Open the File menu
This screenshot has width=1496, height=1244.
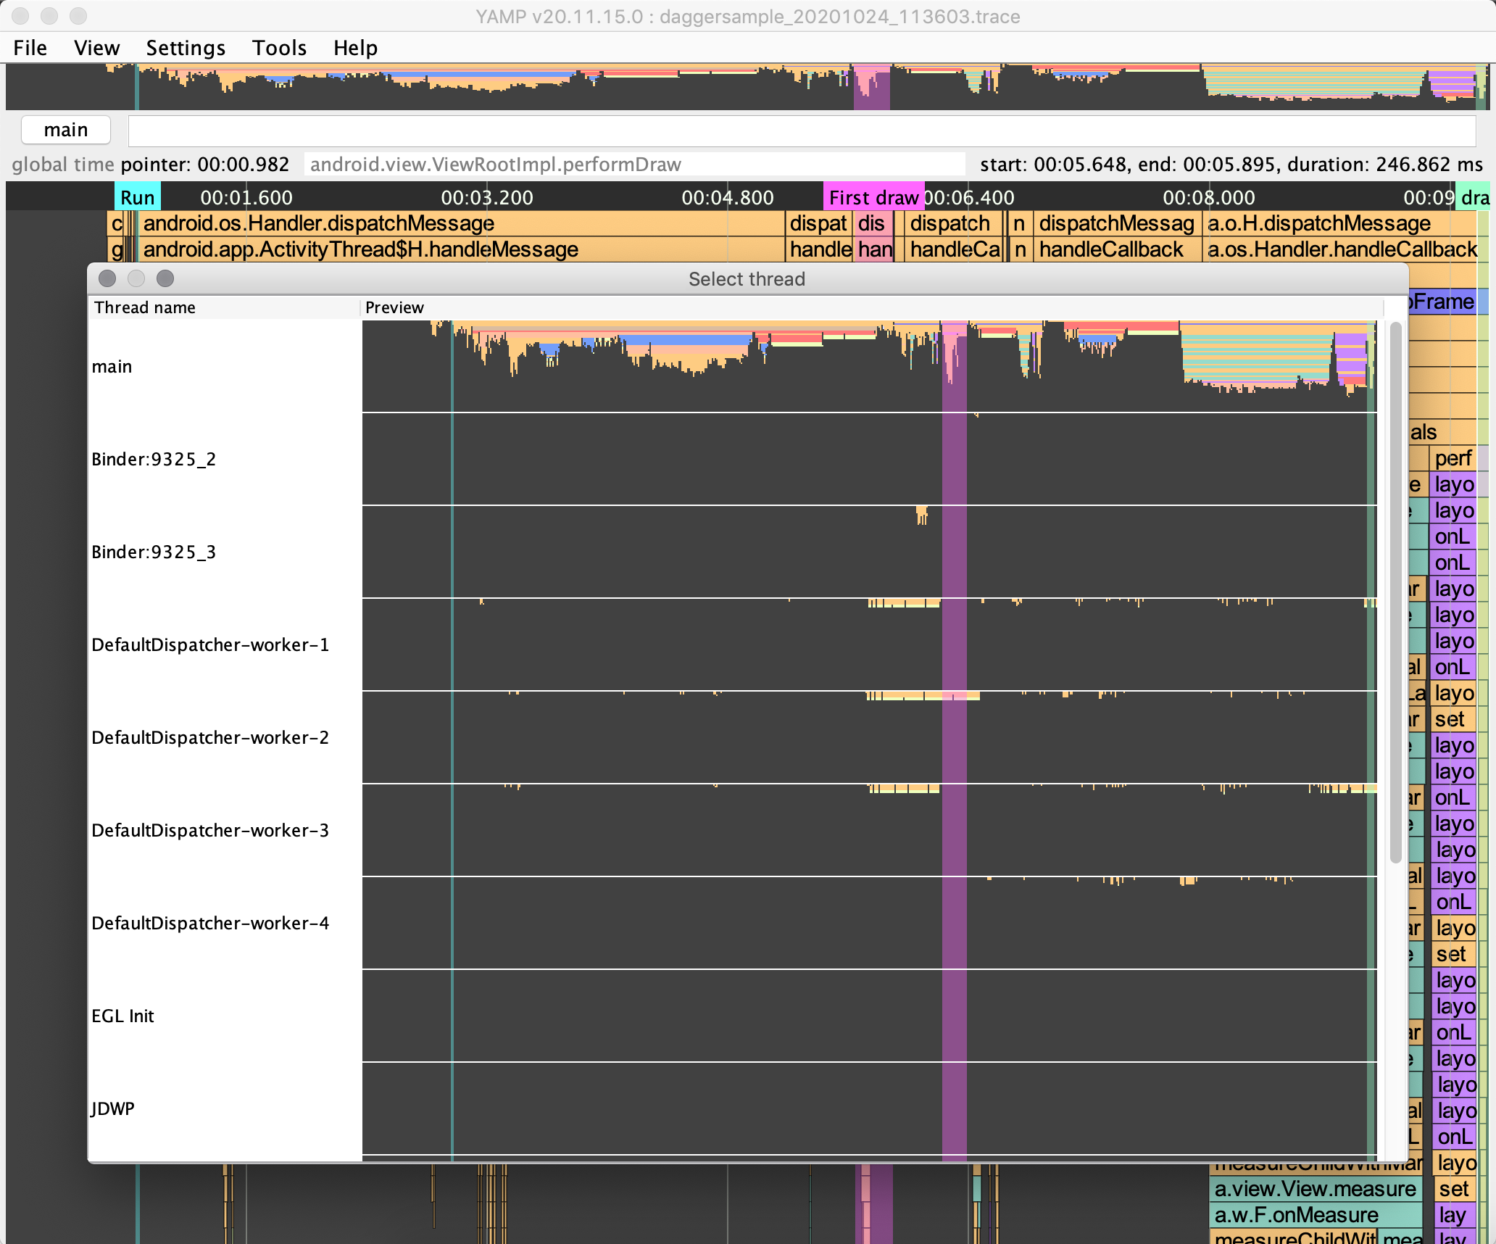click(x=30, y=48)
